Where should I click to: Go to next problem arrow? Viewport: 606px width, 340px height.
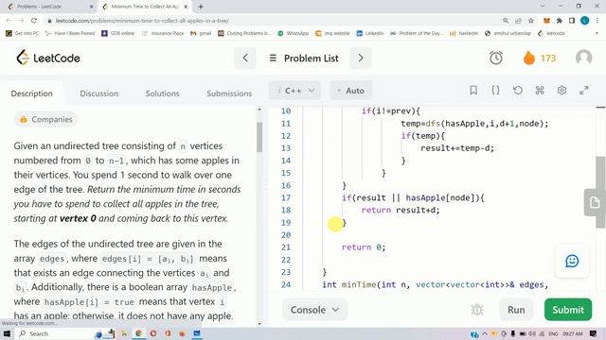click(x=361, y=59)
